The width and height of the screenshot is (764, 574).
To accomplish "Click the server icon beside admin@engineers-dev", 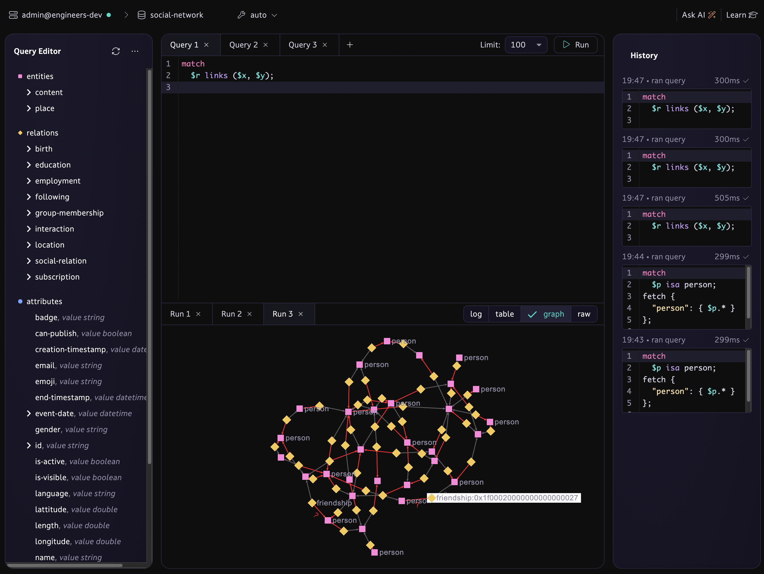I will (13, 15).
